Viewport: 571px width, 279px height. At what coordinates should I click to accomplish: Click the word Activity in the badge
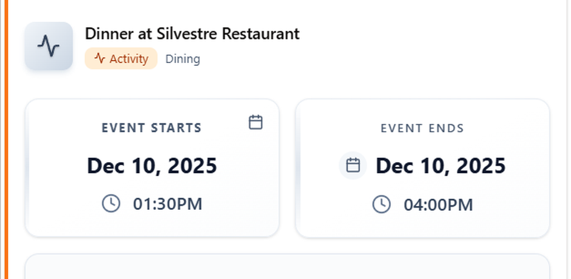point(129,59)
